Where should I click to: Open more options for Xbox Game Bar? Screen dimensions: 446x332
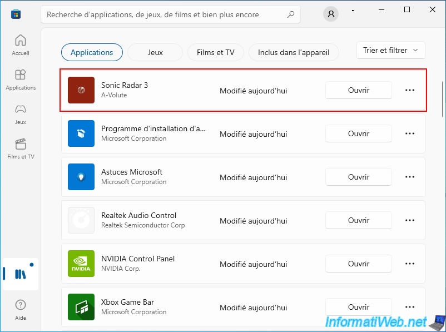410,307
